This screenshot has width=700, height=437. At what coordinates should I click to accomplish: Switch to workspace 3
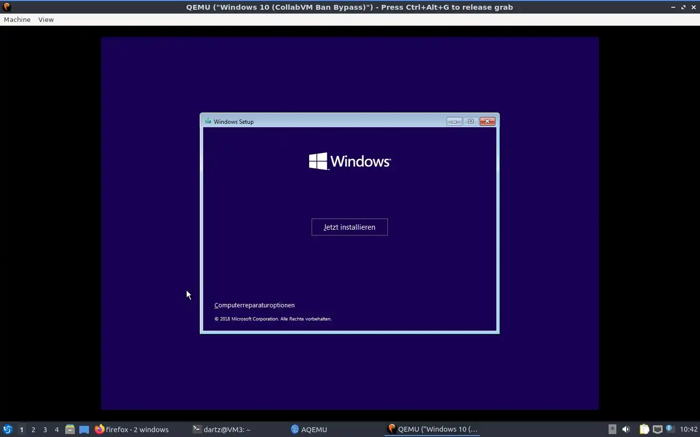pyautogui.click(x=45, y=429)
